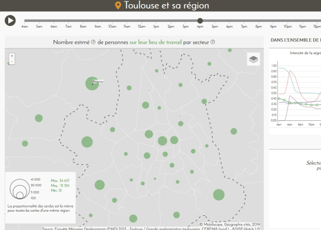Click the orange location pin icon
Image resolution: width=321 pixels, height=230 pixels.
coord(118,5)
